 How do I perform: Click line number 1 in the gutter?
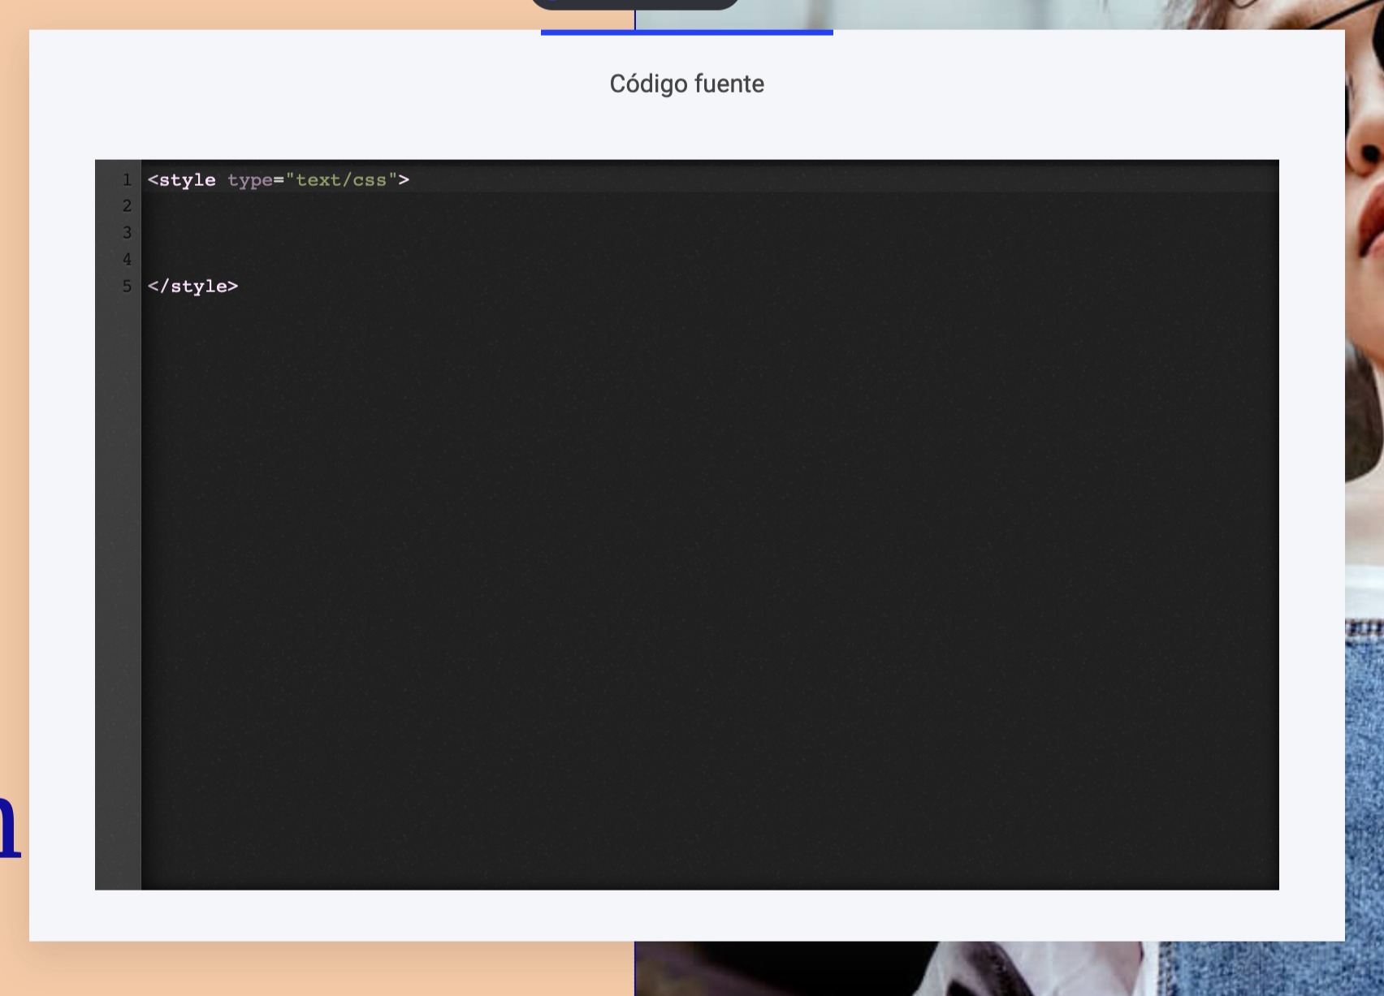(127, 180)
